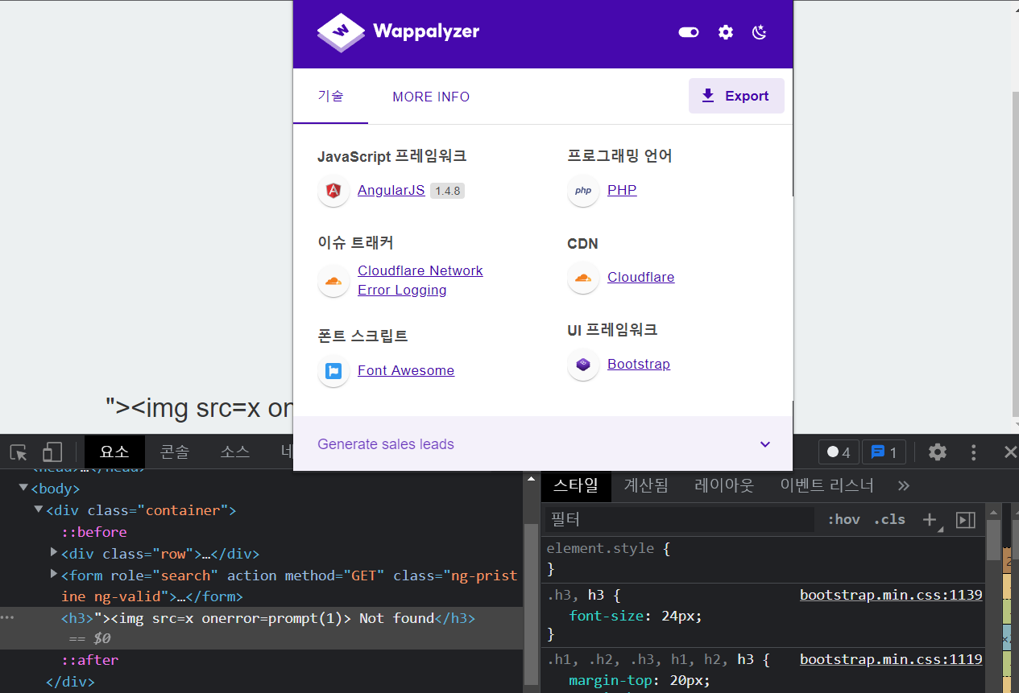Add a new style rule

pyautogui.click(x=930, y=520)
